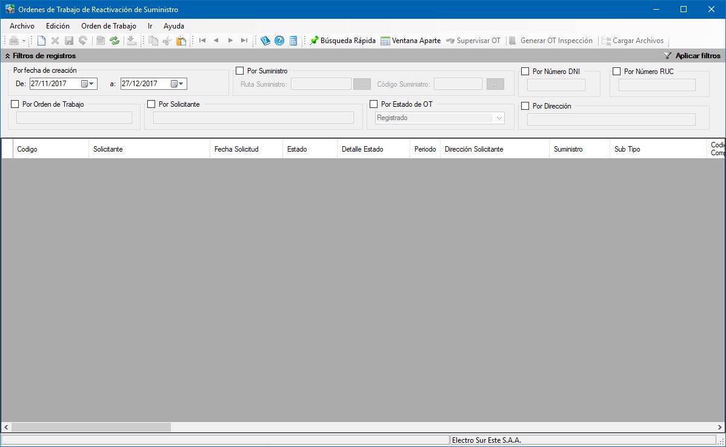Tick the Por Número DNI checkbox
Viewport: 726px width, 447px height.
point(525,72)
